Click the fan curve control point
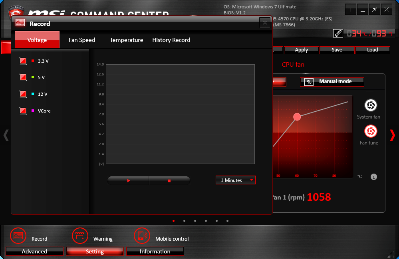 click(x=297, y=117)
